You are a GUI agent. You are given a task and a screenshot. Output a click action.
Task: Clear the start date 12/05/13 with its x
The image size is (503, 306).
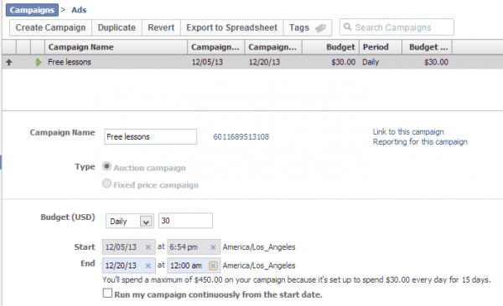148,247
